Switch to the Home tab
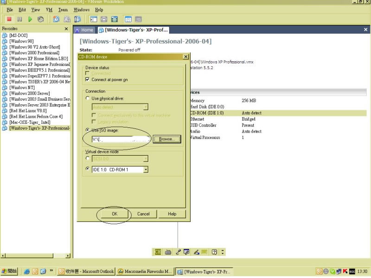Image resolution: width=371 pixels, height=278 pixels. (84, 30)
